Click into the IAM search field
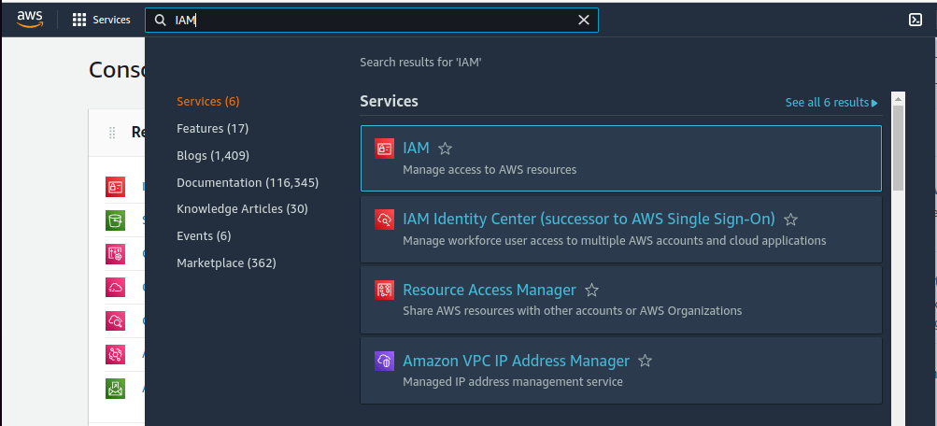The width and height of the screenshot is (937, 426). coord(371,21)
